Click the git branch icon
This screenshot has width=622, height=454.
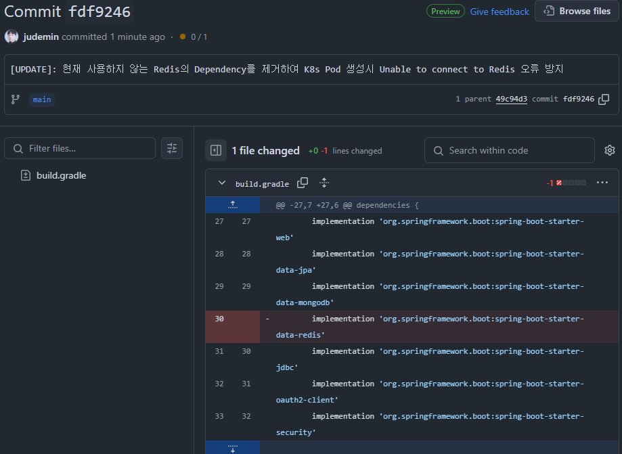16,99
